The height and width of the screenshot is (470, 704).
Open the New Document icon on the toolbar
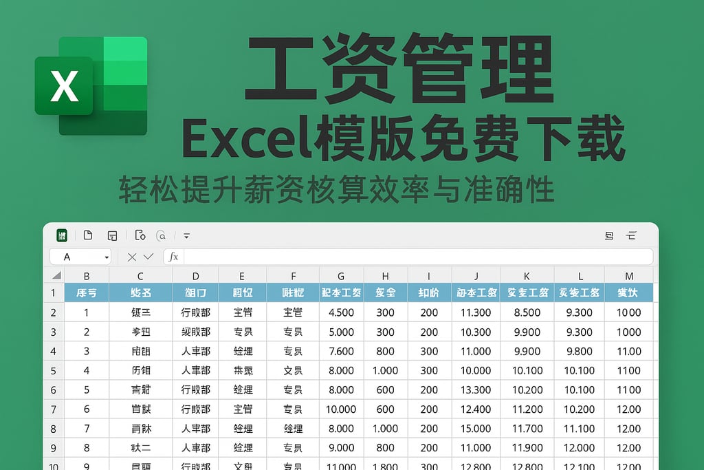[x=88, y=235]
